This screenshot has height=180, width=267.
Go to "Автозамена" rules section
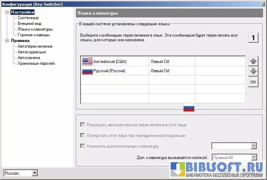tap(29, 58)
